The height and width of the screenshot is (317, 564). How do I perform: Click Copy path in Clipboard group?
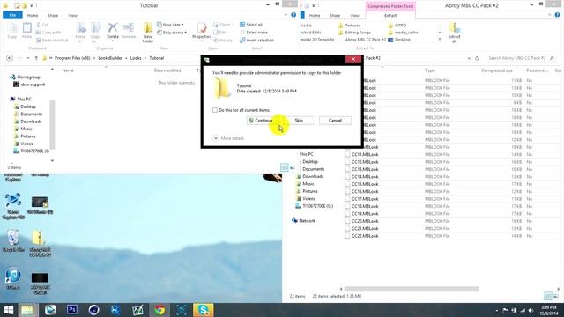click(48, 33)
